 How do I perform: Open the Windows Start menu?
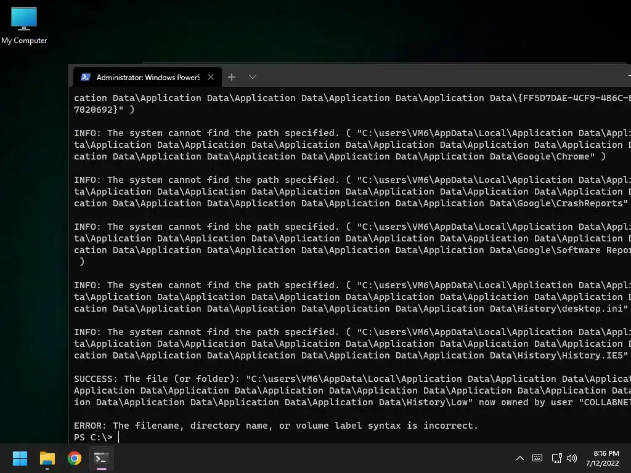pyautogui.click(x=20, y=458)
